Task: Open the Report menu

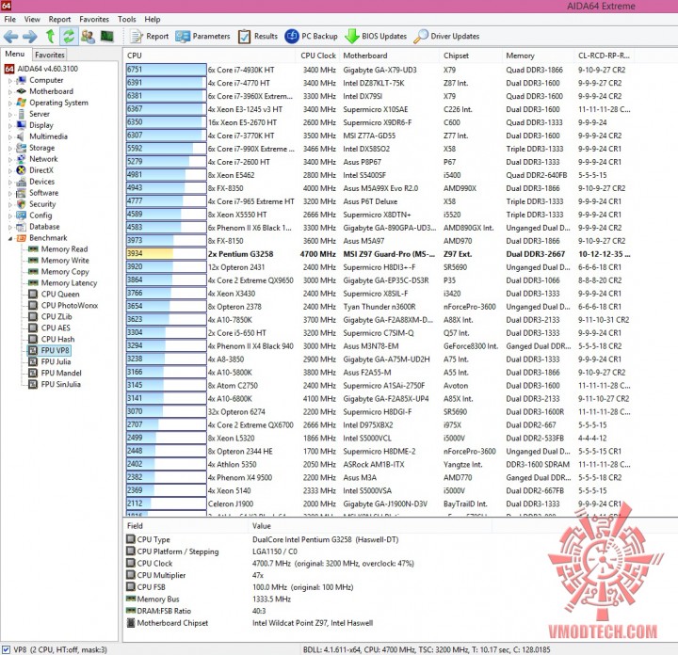Action: 59,20
